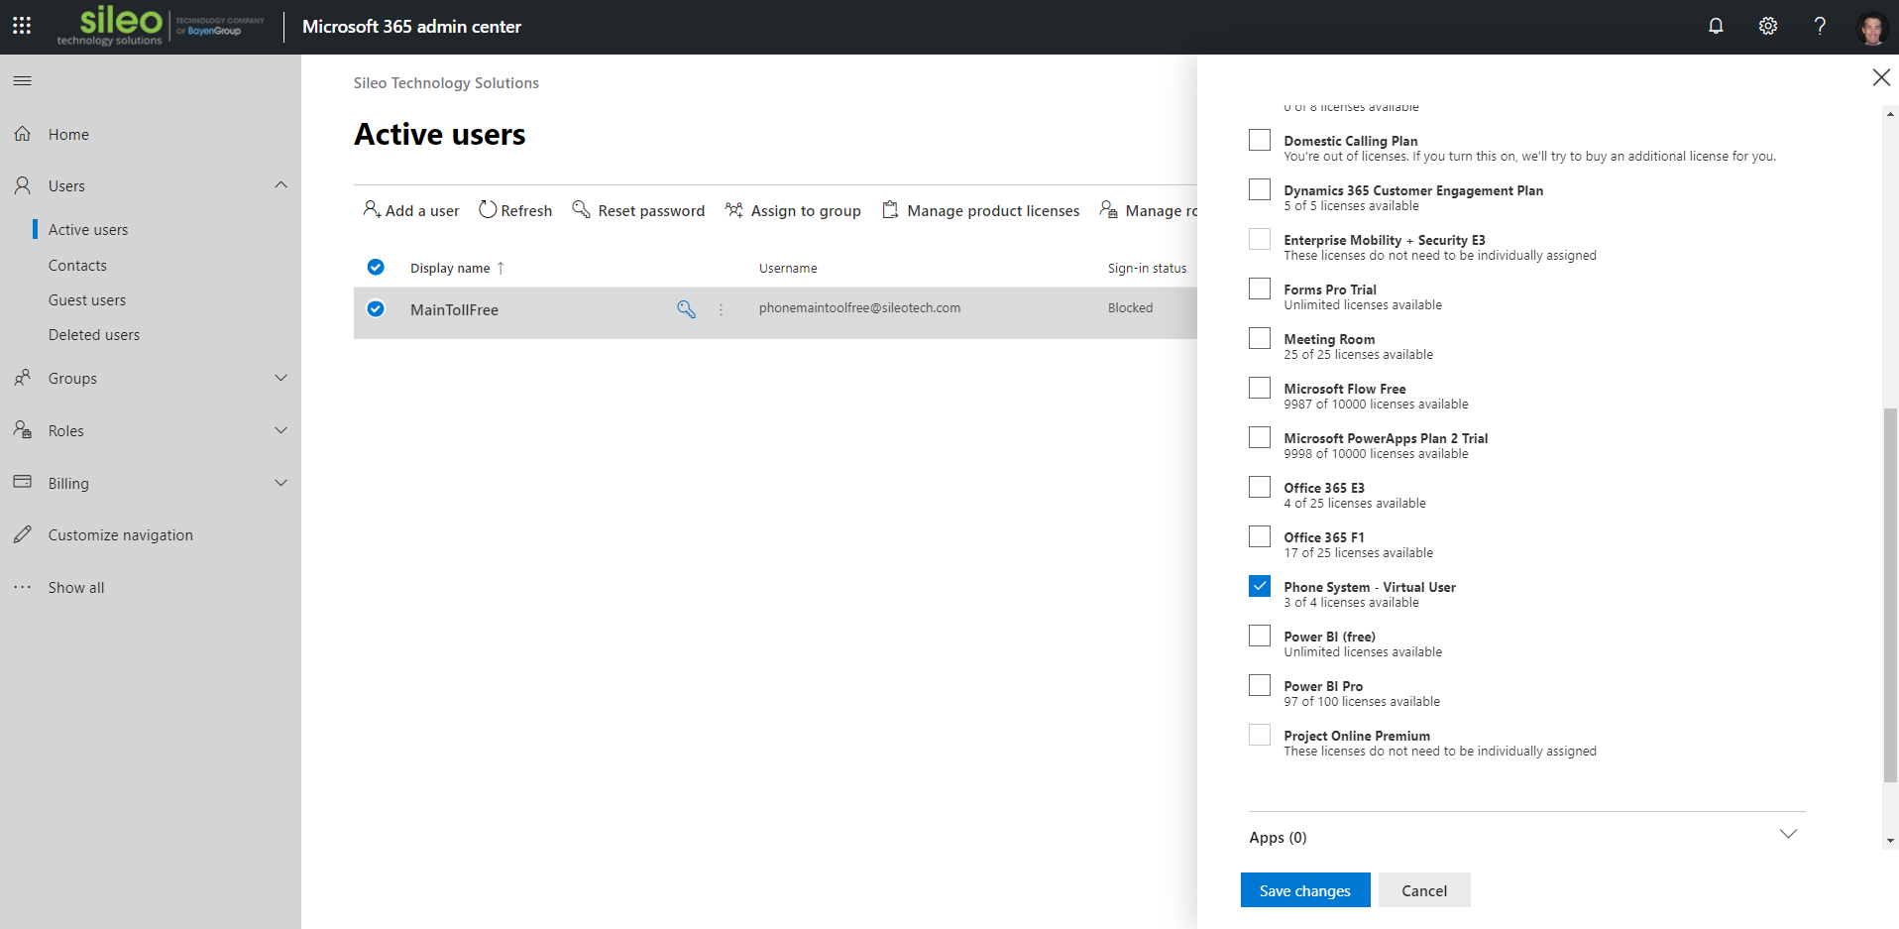Click the Blocked sign-in status cell
The image size is (1899, 929).
tap(1130, 307)
